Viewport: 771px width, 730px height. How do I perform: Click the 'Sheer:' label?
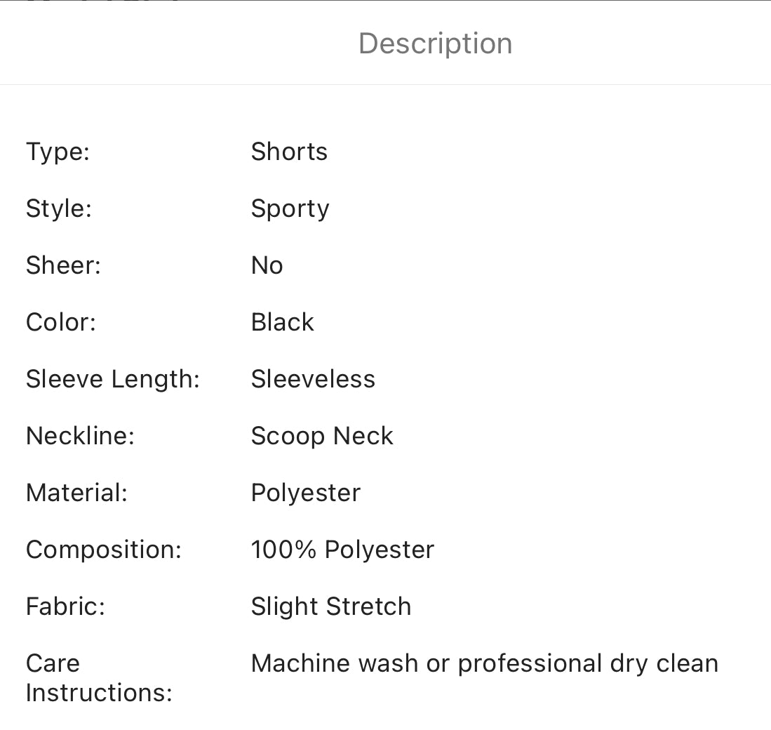[63, 265]
